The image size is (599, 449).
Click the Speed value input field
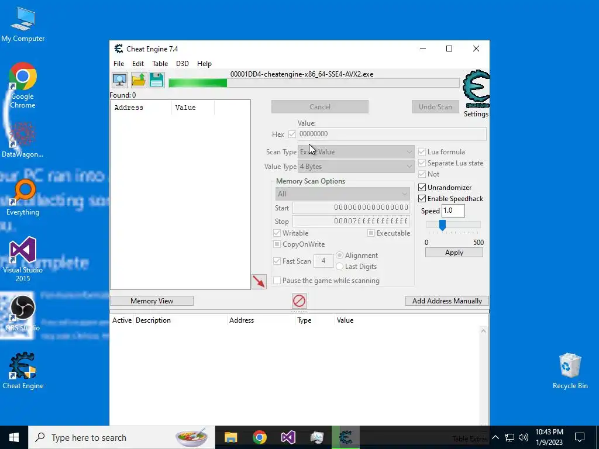453,210
